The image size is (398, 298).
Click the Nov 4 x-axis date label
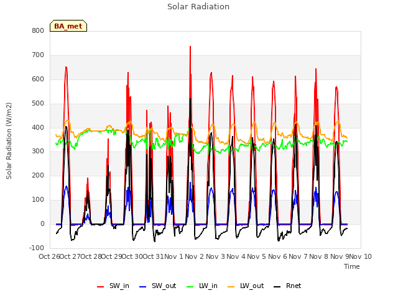236,256
